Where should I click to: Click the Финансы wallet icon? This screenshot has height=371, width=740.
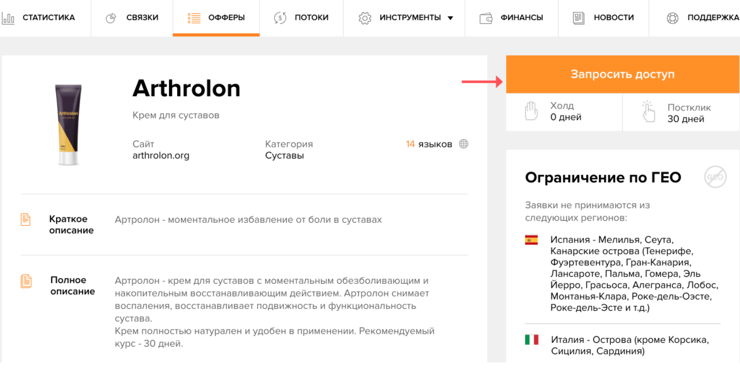click(486, 18)
